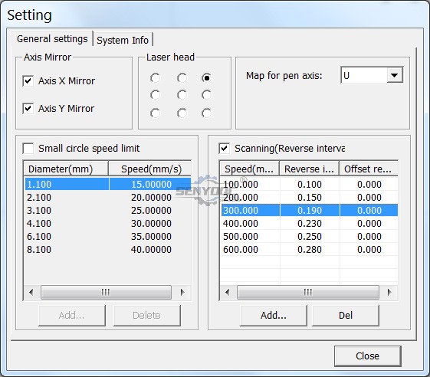
Task: Click the 20.00000 speed value
Action: [x=151, y=198]
